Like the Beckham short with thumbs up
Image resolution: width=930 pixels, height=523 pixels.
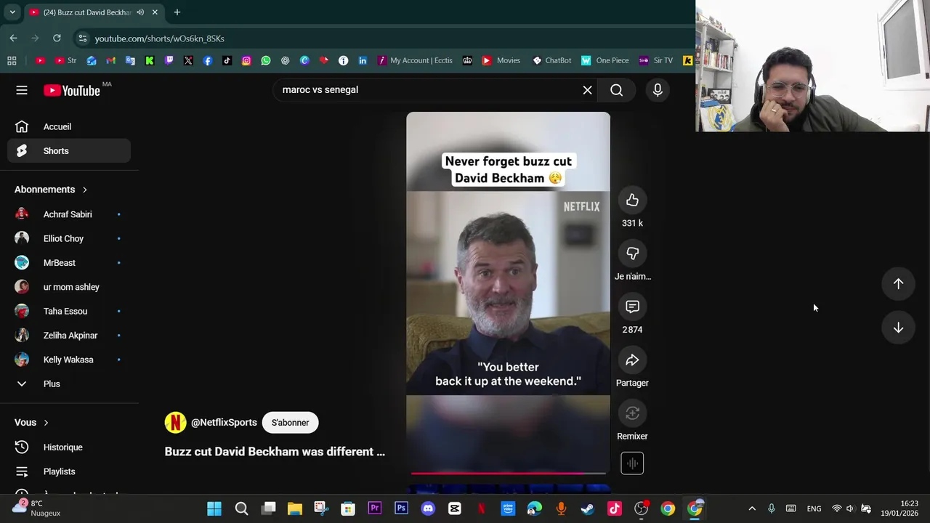coord(632,200)
